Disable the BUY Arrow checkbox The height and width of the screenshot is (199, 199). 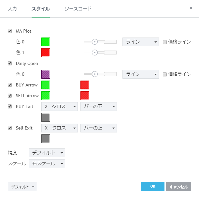(x=10, y=85)
